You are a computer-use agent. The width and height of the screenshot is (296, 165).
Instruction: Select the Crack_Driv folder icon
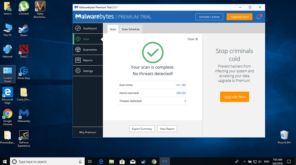tap(24, 94)
